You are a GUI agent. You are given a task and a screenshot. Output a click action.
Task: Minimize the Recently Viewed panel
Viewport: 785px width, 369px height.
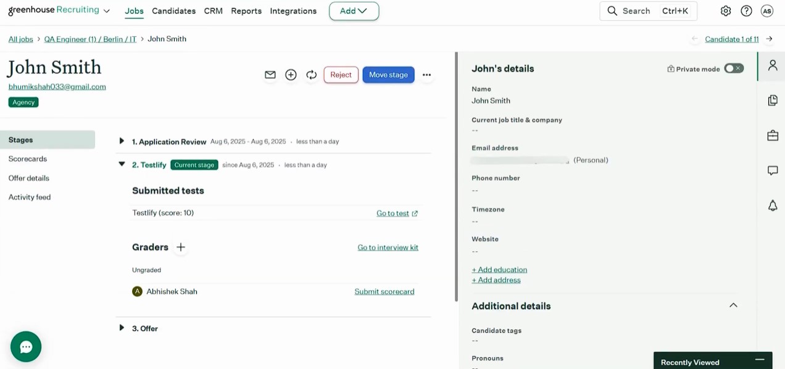[760, 360]
